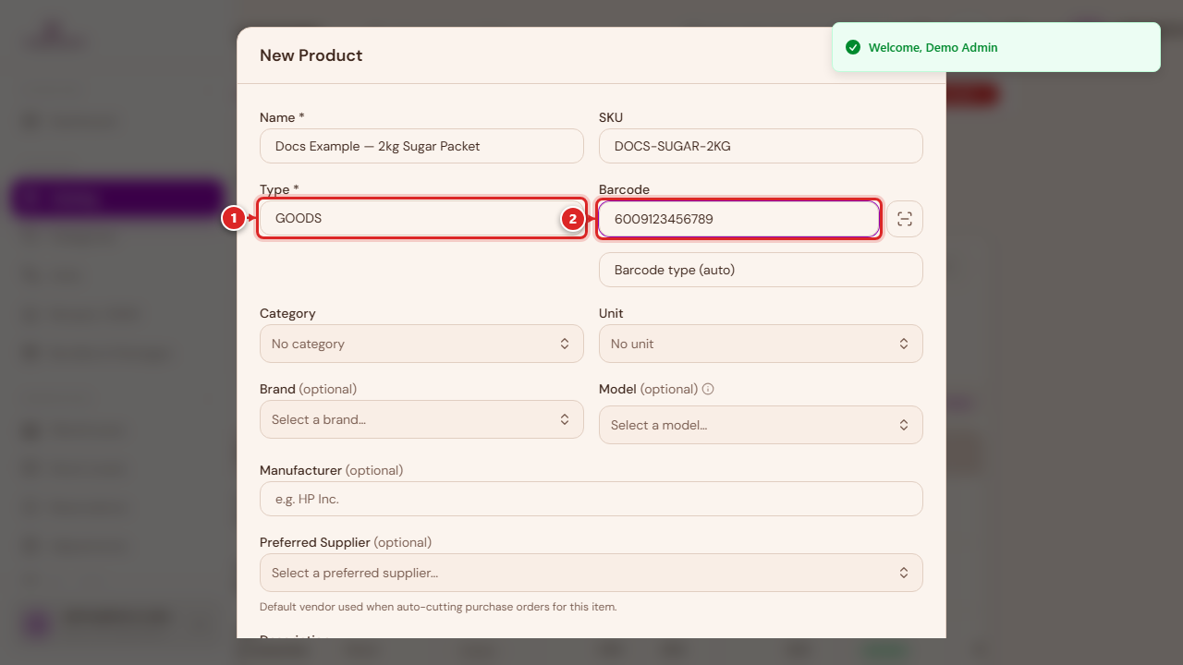Focus the product Name field
Viewport: 1183px width, 665px height.
[x=421, y=146]
